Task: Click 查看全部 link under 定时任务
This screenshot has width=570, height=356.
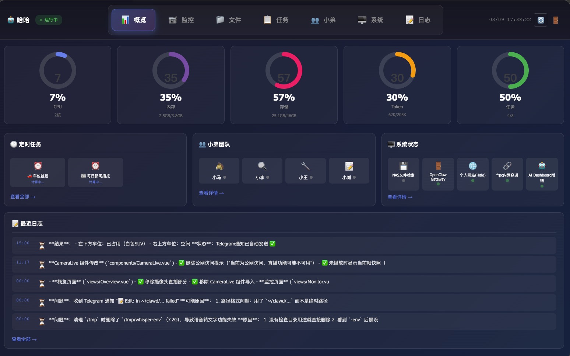Action: point(22,197)
